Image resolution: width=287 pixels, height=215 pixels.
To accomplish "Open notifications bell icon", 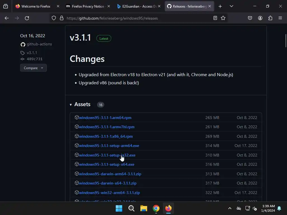I will tap(279, 208).
